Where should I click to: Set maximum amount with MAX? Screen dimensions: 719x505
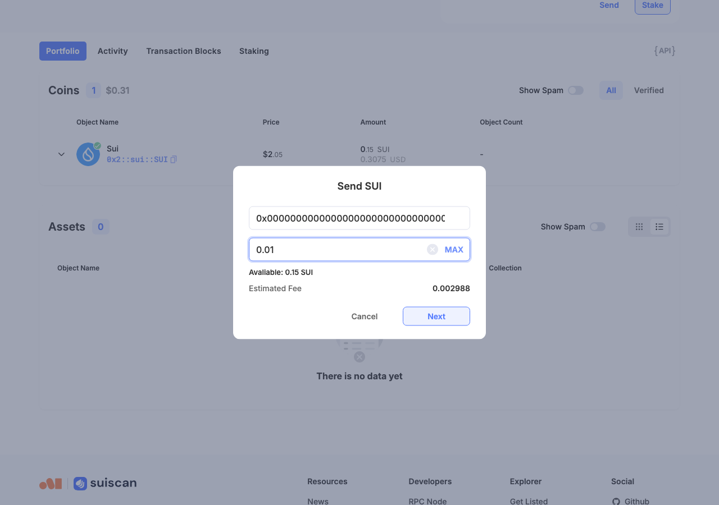(x=454, y=250)
